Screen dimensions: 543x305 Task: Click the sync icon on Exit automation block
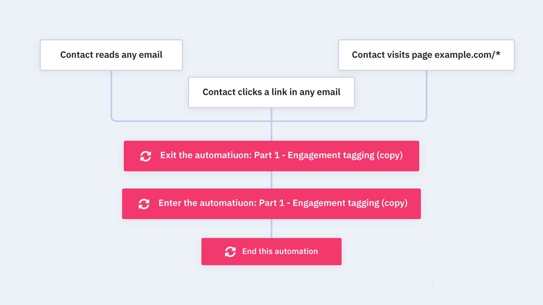146,156
